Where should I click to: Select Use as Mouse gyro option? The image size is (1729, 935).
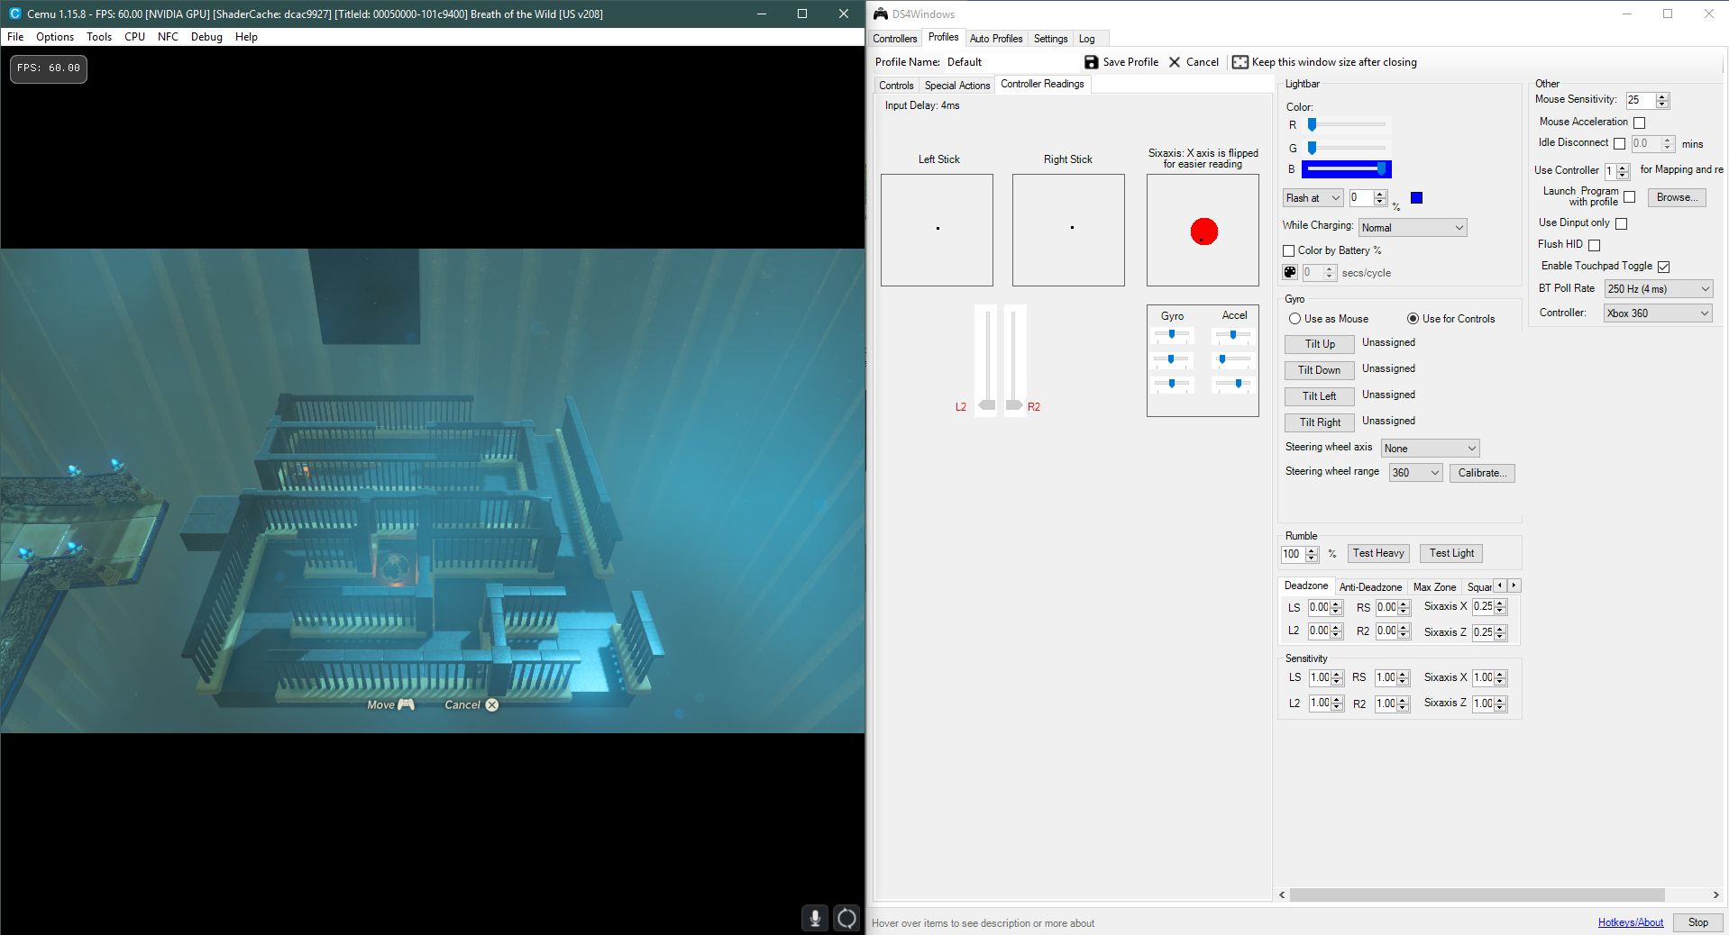(1295, 319)
